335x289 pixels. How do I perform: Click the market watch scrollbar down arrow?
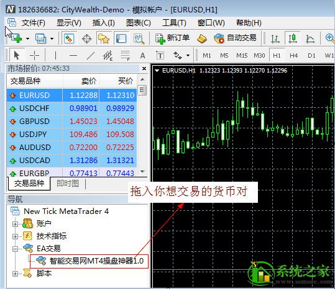(x=142, y=171)
